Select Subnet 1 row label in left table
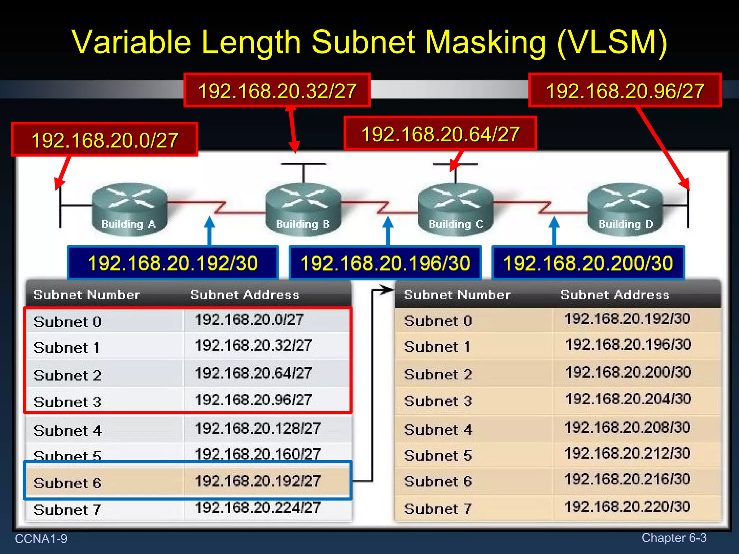Image resolution: width=739 pixels, height=554 pixels. 66,348
